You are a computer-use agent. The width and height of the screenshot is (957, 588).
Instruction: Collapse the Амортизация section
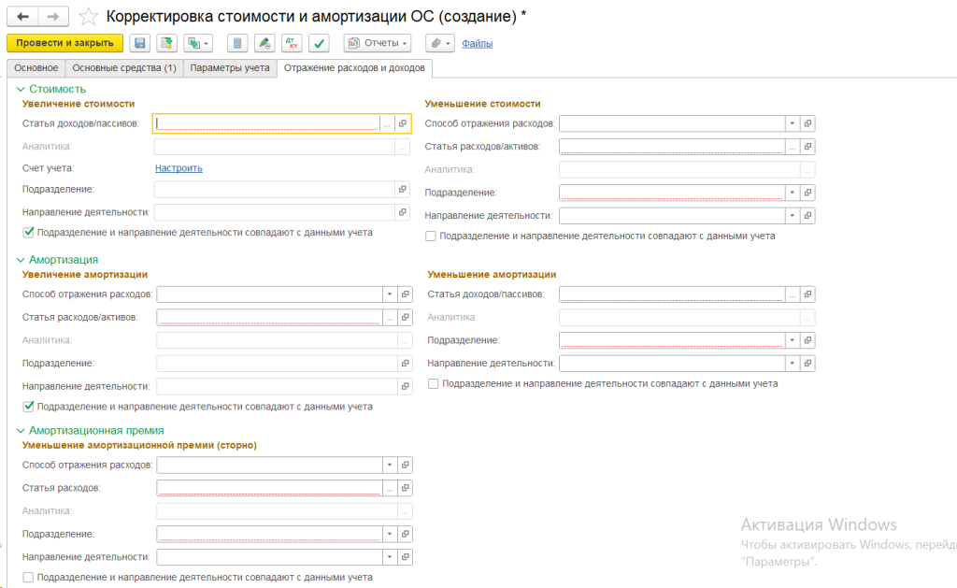point(21,259)
